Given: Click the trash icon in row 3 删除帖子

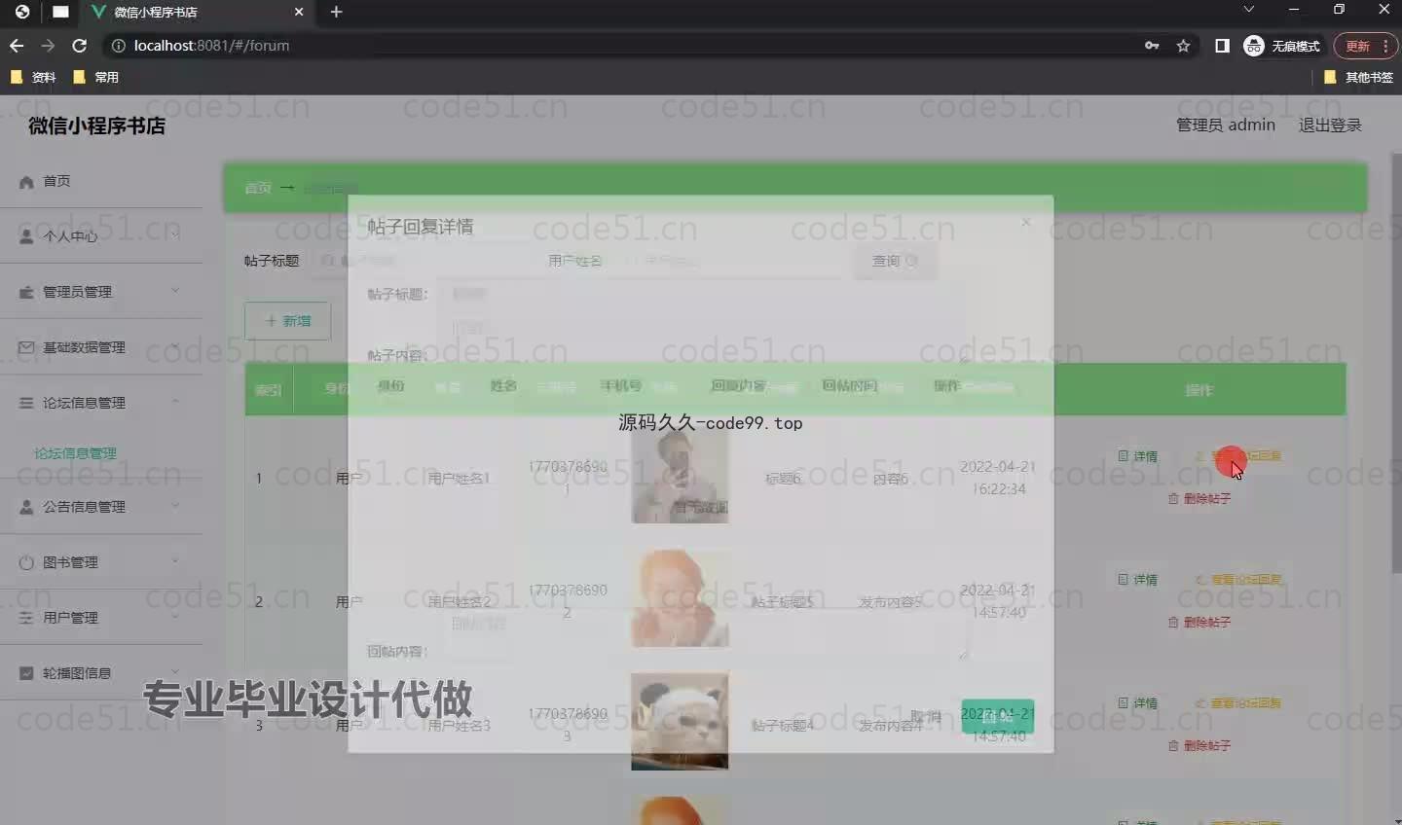Looking at the screenshot, I should point(1173,745).
